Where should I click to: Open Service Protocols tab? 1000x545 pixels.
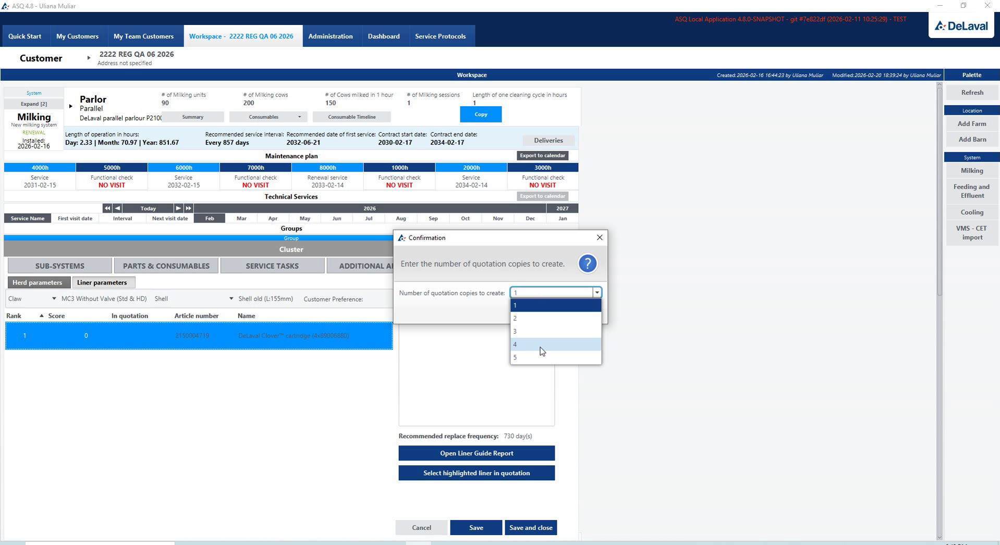[x=441, y=36]
